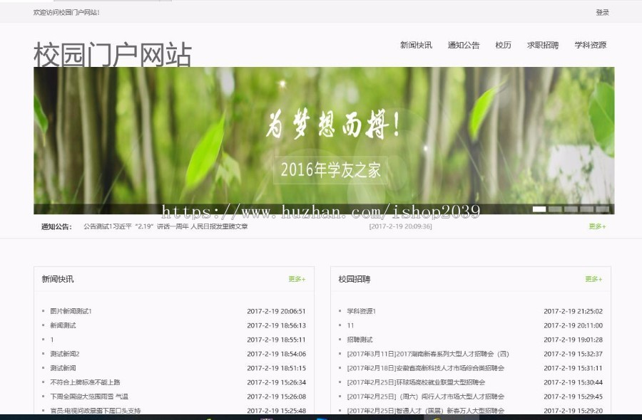Screen dimensions: 642x420
Task: Select the 学科资源 navigation item
Action: coord(591,45)
